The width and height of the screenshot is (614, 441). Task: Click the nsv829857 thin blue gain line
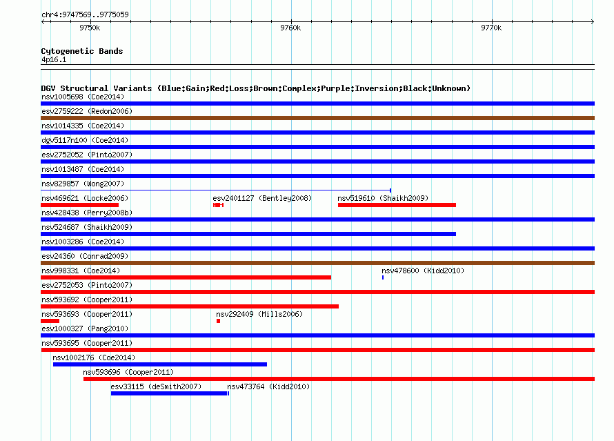[216, 190]
